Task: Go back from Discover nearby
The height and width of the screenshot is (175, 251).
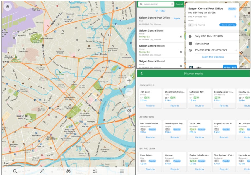Action: pos(141,73)
